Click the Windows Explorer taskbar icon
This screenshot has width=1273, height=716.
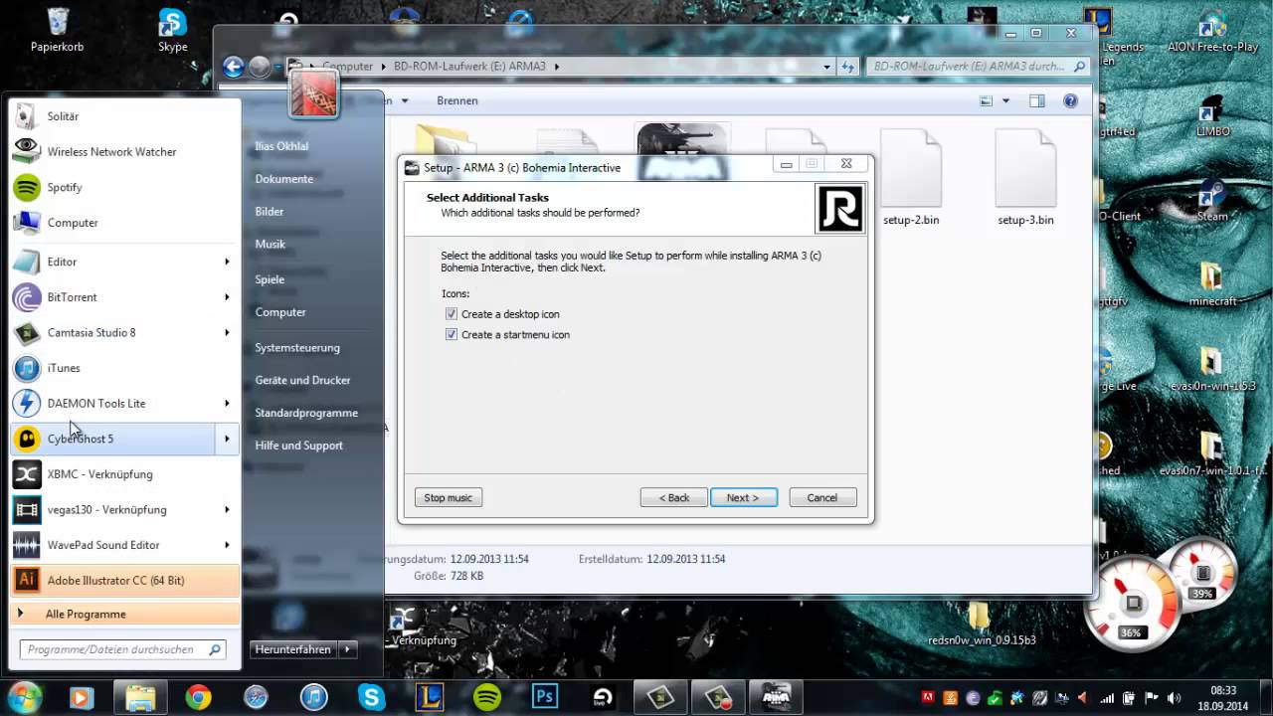[140, 697]
